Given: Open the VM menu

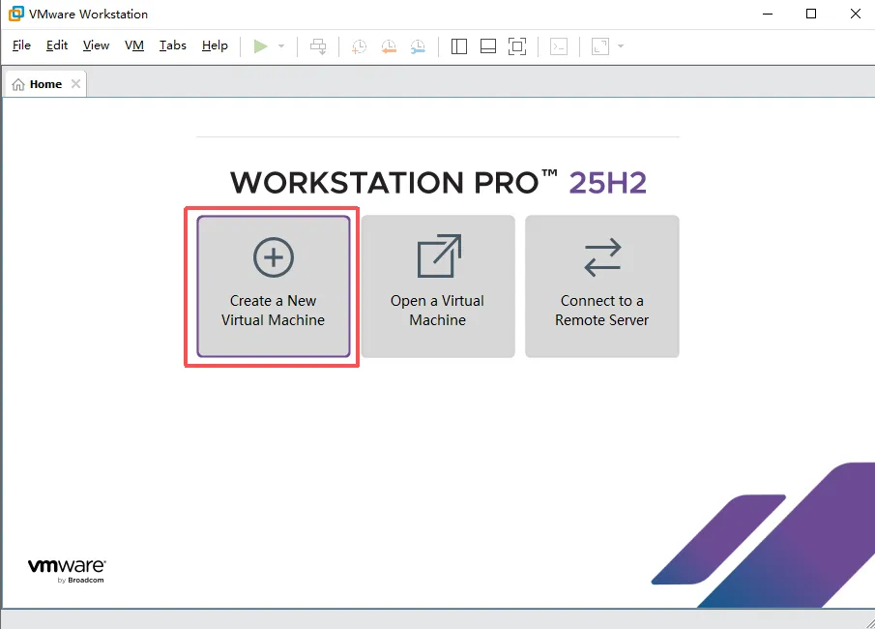Looking at the screenshot, I should click(134, 45).
